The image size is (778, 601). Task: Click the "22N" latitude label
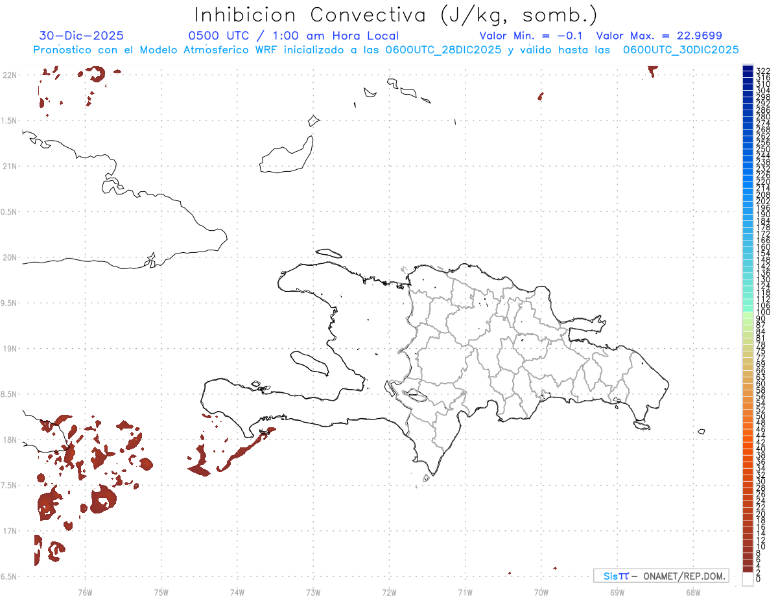[10, 75]
